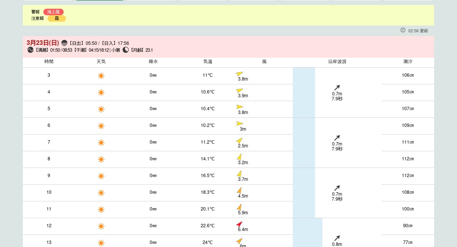Click the orange wind arrow at 5.9m
Image resolution: width=457 pixels, height=247 pixels.
pos(239,207)
